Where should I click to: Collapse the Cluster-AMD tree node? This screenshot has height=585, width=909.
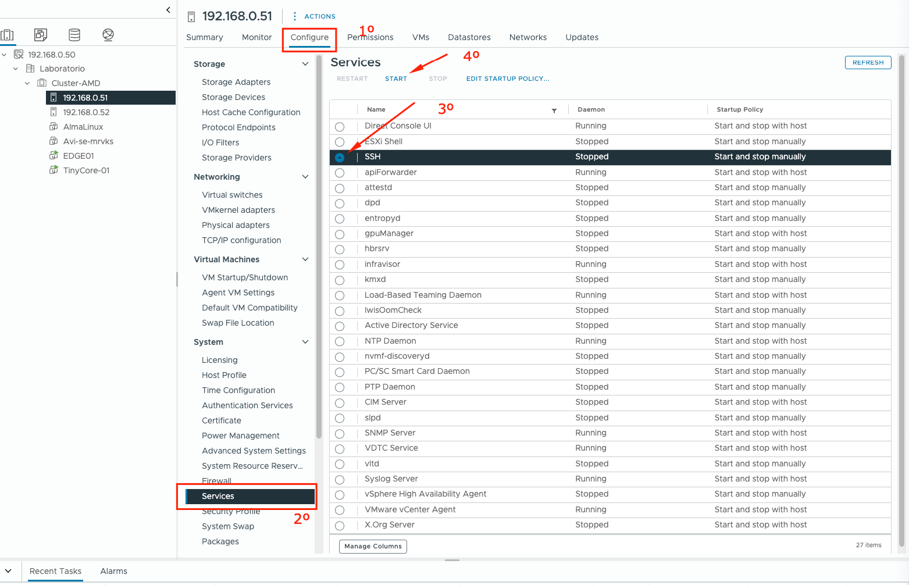point(27,83)
